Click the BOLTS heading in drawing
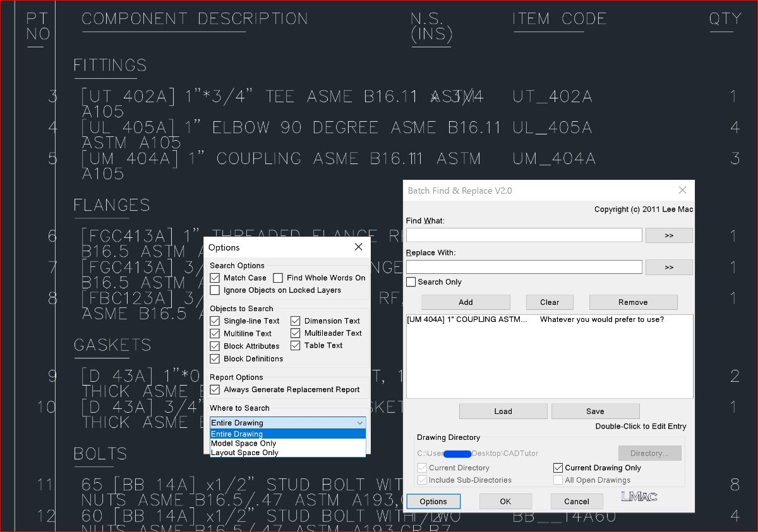Image resolution: width=758 pixels, height=532 pixels. 100,454
